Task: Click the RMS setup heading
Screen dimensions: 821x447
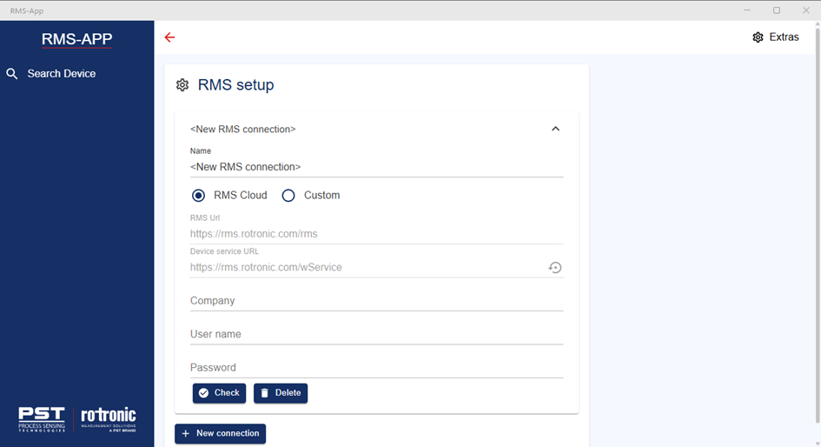Action: click(235, 85)
